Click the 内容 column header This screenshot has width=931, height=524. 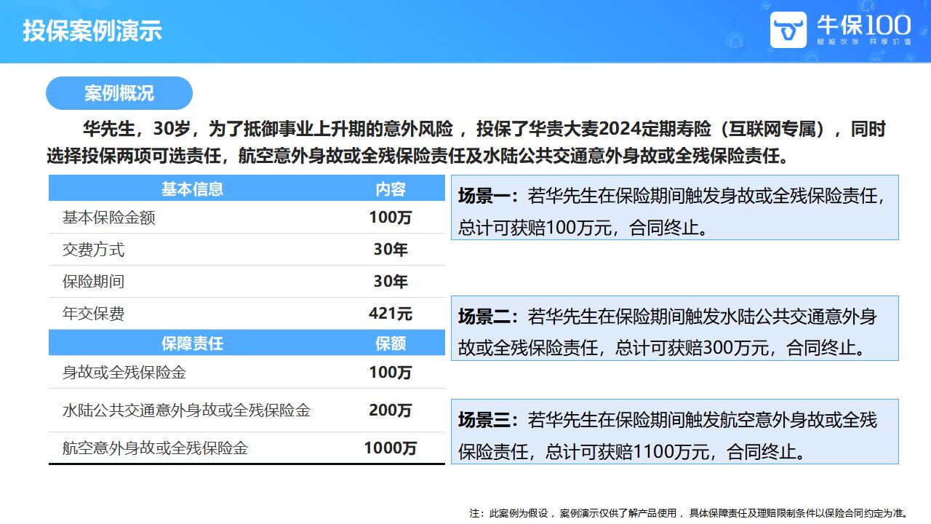(391, 189)
